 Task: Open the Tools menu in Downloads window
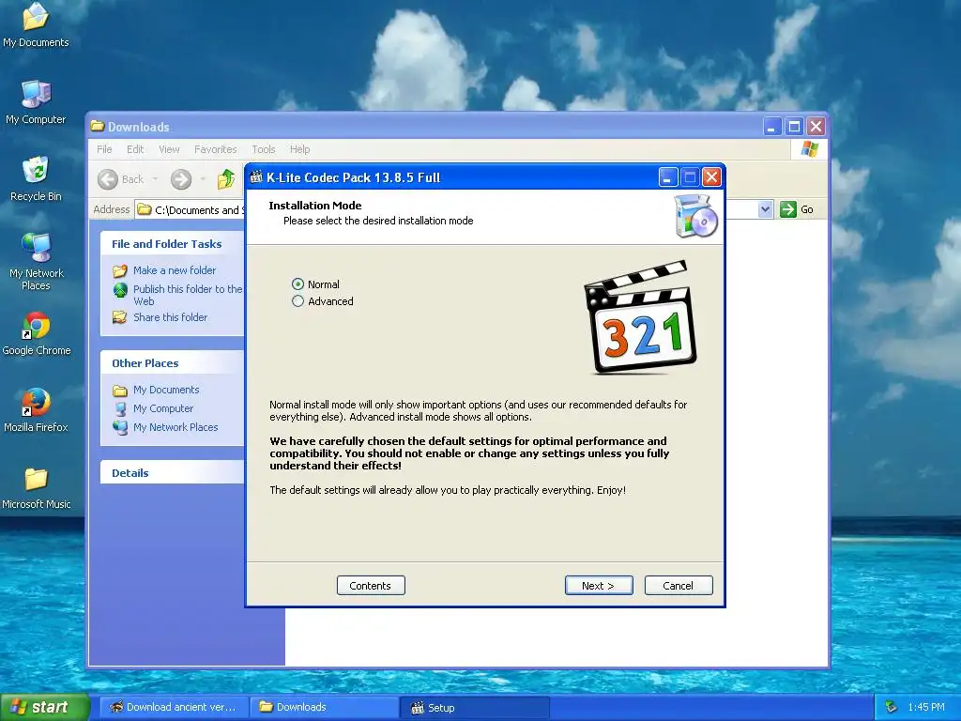(264, 149)
